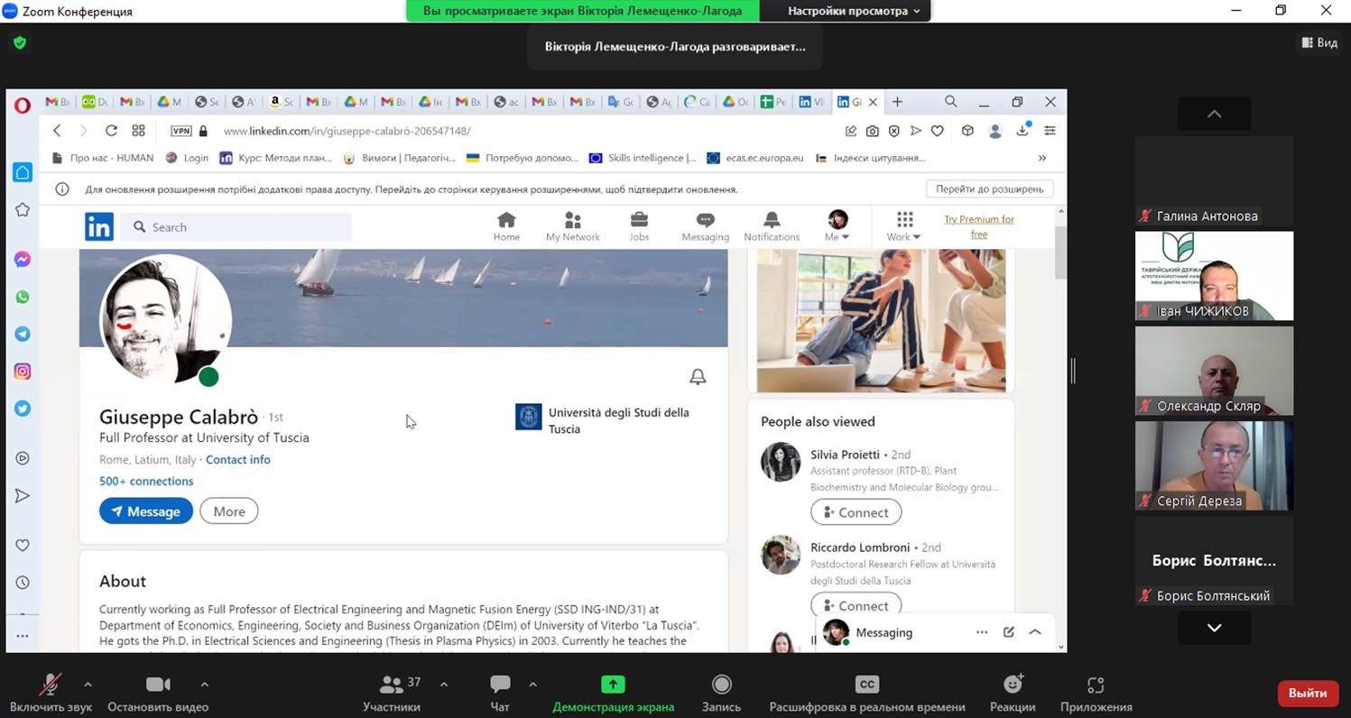Change layout with Вид button

click(1319, 42)
